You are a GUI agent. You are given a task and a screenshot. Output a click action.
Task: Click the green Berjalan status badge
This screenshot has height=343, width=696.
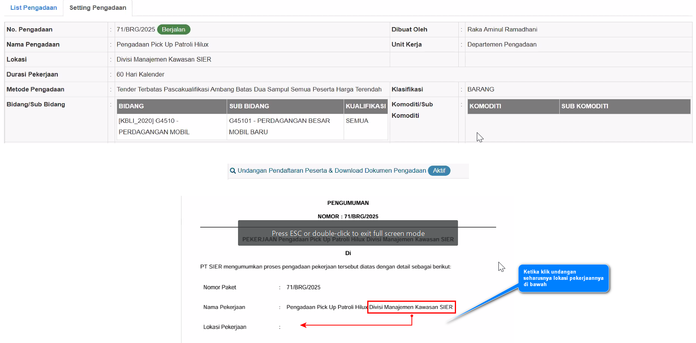[174, 29]
